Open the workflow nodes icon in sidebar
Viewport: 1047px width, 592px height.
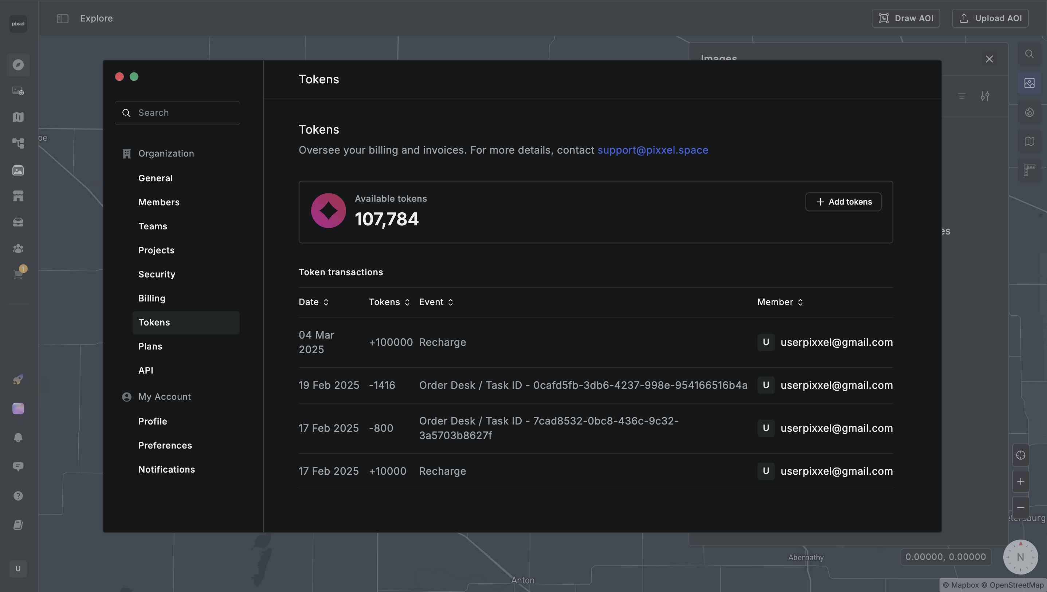point(18,143)
